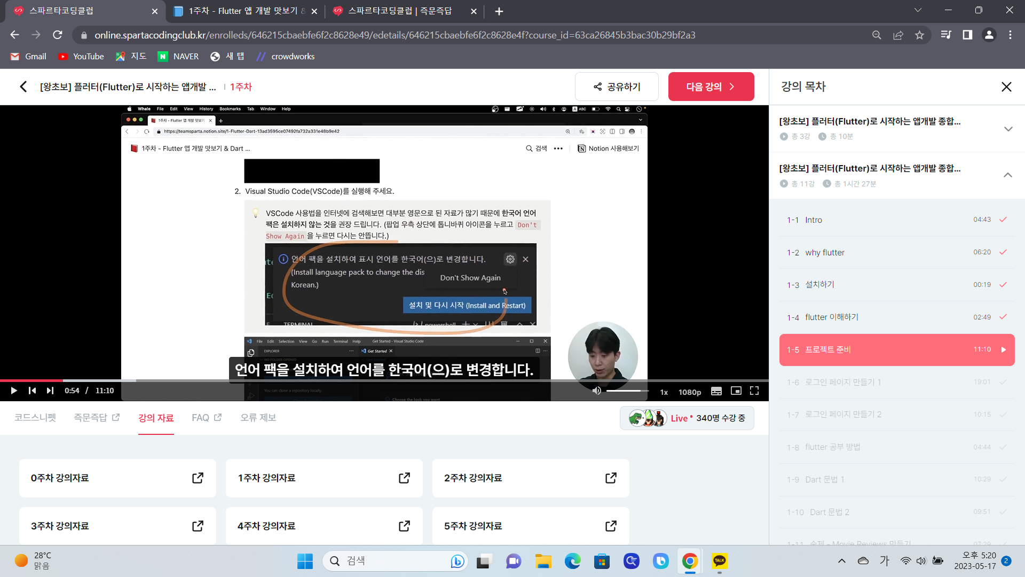Click the browser share page icon
Viewport: 1025px width, 577px height.
898,35
